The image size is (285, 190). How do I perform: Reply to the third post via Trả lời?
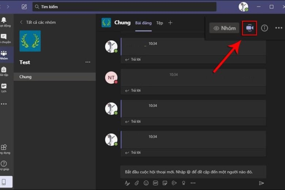[x=133, y=122]
